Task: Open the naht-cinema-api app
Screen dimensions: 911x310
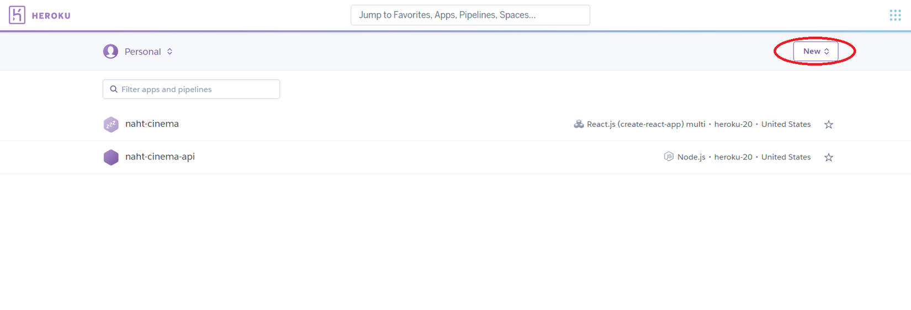Action: coord(160,157)
